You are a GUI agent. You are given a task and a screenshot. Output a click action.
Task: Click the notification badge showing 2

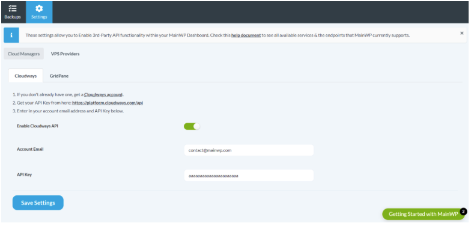coord(464,212)
